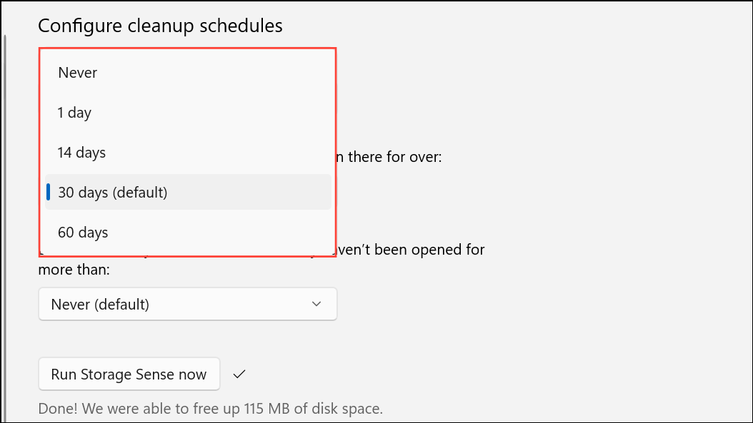Pick "14 days" from the dropdown list

[x=188, y=153]
